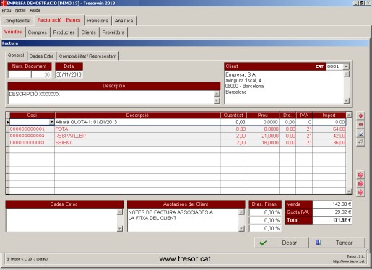Click the red minus delete-line icon

360,124
